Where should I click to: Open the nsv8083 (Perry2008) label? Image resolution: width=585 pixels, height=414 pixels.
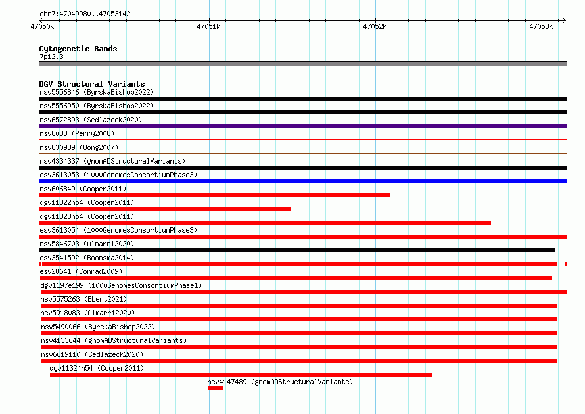pyautogui.click(x=77, y=133)
